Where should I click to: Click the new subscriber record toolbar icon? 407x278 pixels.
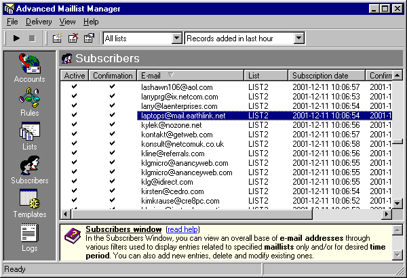(x=57, y=39)
